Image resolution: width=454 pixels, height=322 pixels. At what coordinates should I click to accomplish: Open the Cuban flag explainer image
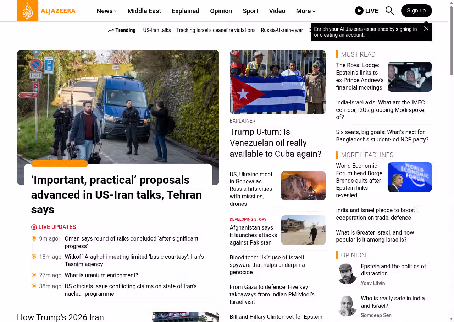tap(277, 82)
